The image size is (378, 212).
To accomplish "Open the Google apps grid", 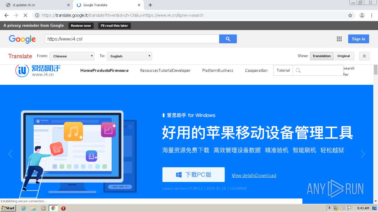I will (339, 39).
